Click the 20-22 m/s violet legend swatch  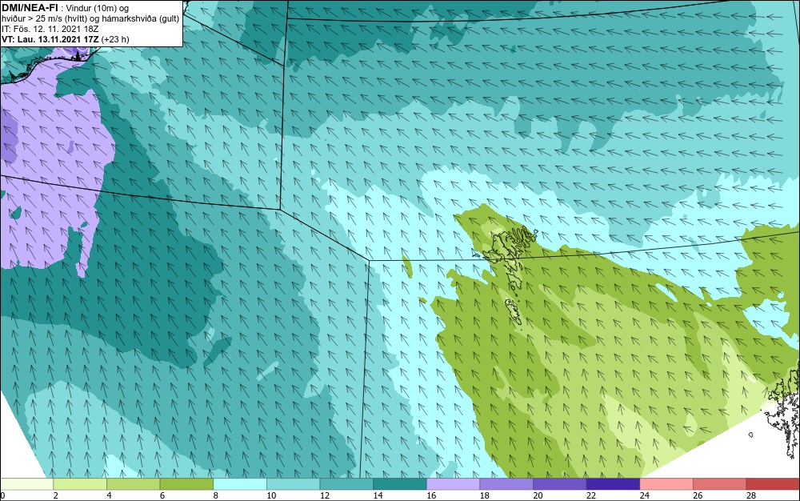[x=560, y=484]
